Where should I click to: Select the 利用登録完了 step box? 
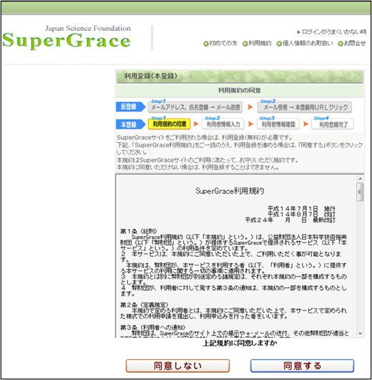[333, 124]
